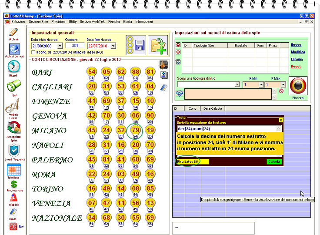Click the VENEZIA wheel label
This screenshot has width=320, height=235.
coord(51,204)
